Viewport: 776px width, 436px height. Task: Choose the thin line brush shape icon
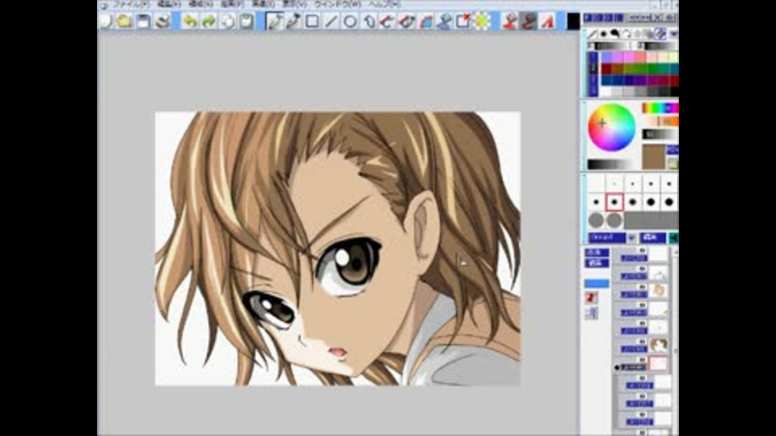pyautogui.click(x=593, y=34)
